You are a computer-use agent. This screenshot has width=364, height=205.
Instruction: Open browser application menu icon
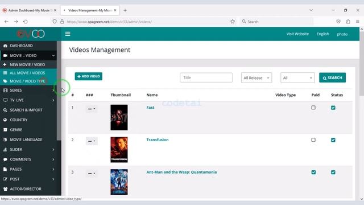[x=358, y=22]
